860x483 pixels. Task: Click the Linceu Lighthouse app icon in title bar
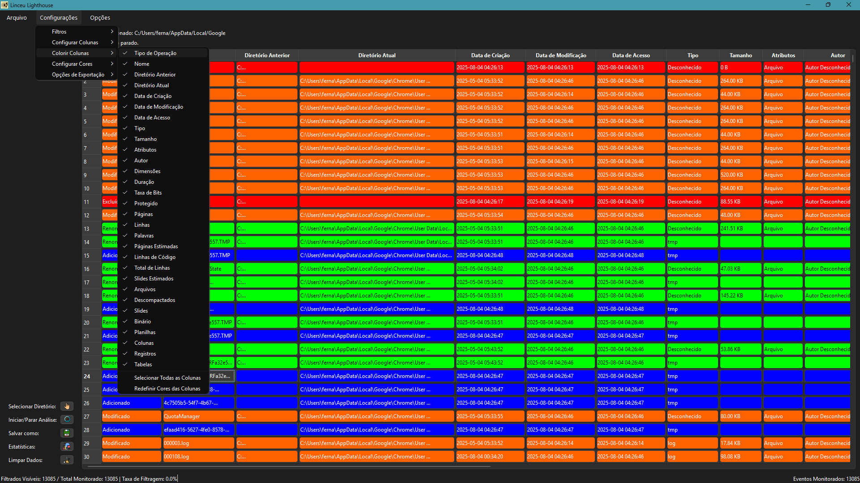pyautogui.click(x=4, y=5)
